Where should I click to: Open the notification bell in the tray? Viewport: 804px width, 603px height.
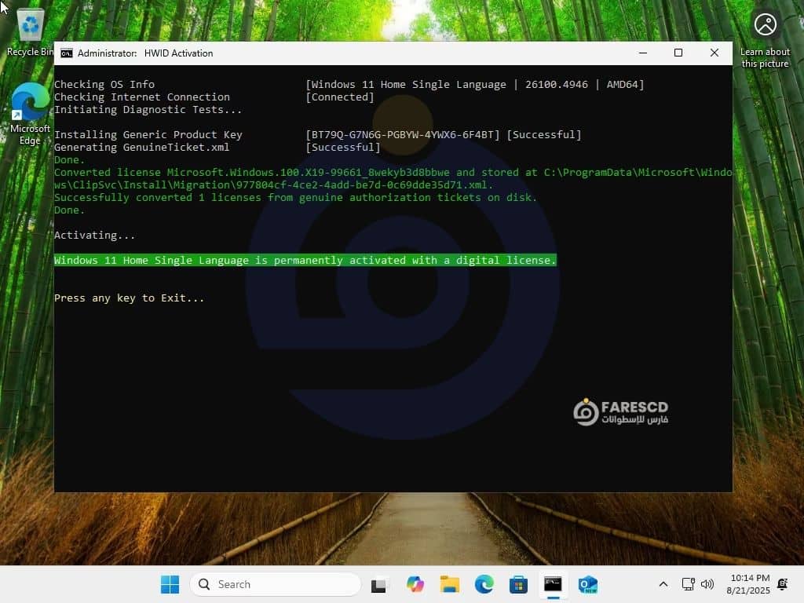click(x=783, y=584)
